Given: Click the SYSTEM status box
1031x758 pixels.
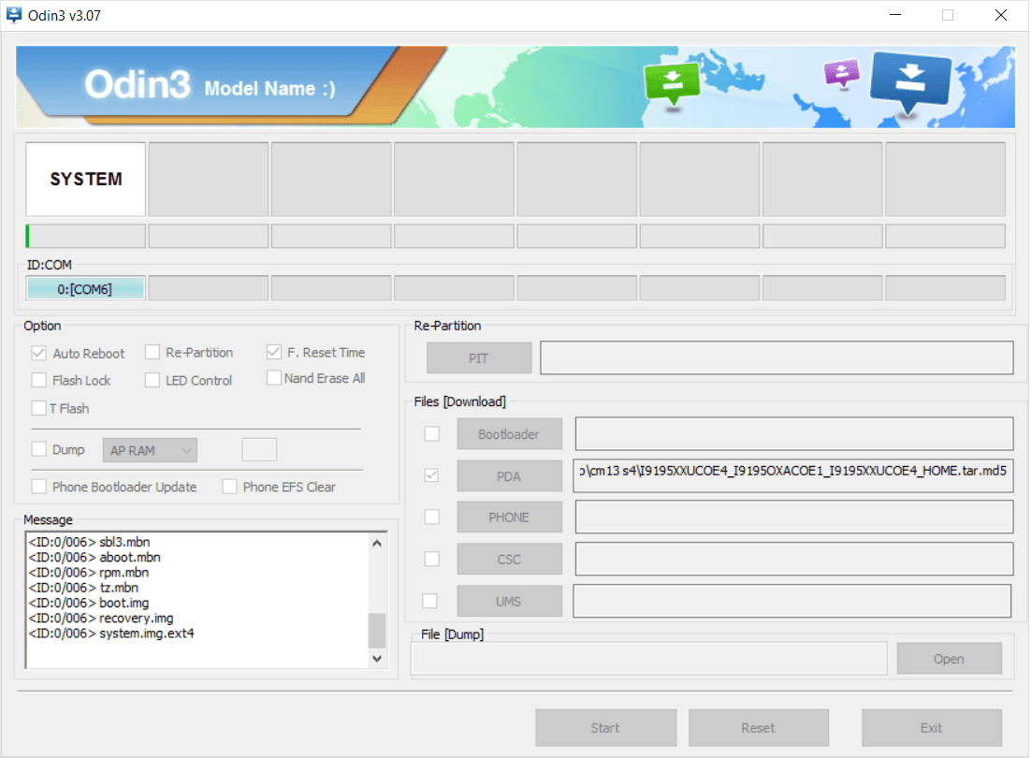Looking at the screenshot, I should 85,179.
